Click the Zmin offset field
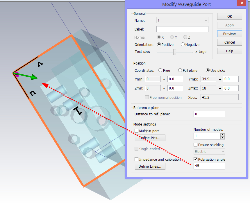The image size is (250, 204). [x=175, y=88]
